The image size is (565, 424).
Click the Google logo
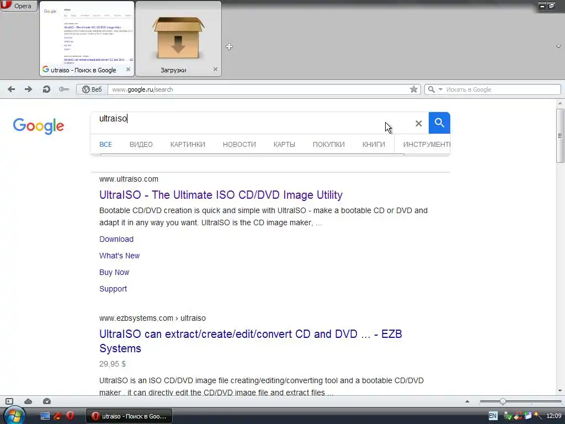click(39, 126)
